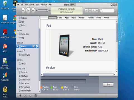Open the MSN Installer desktop icon
This screenshot has width=134, height=100.
5,76
